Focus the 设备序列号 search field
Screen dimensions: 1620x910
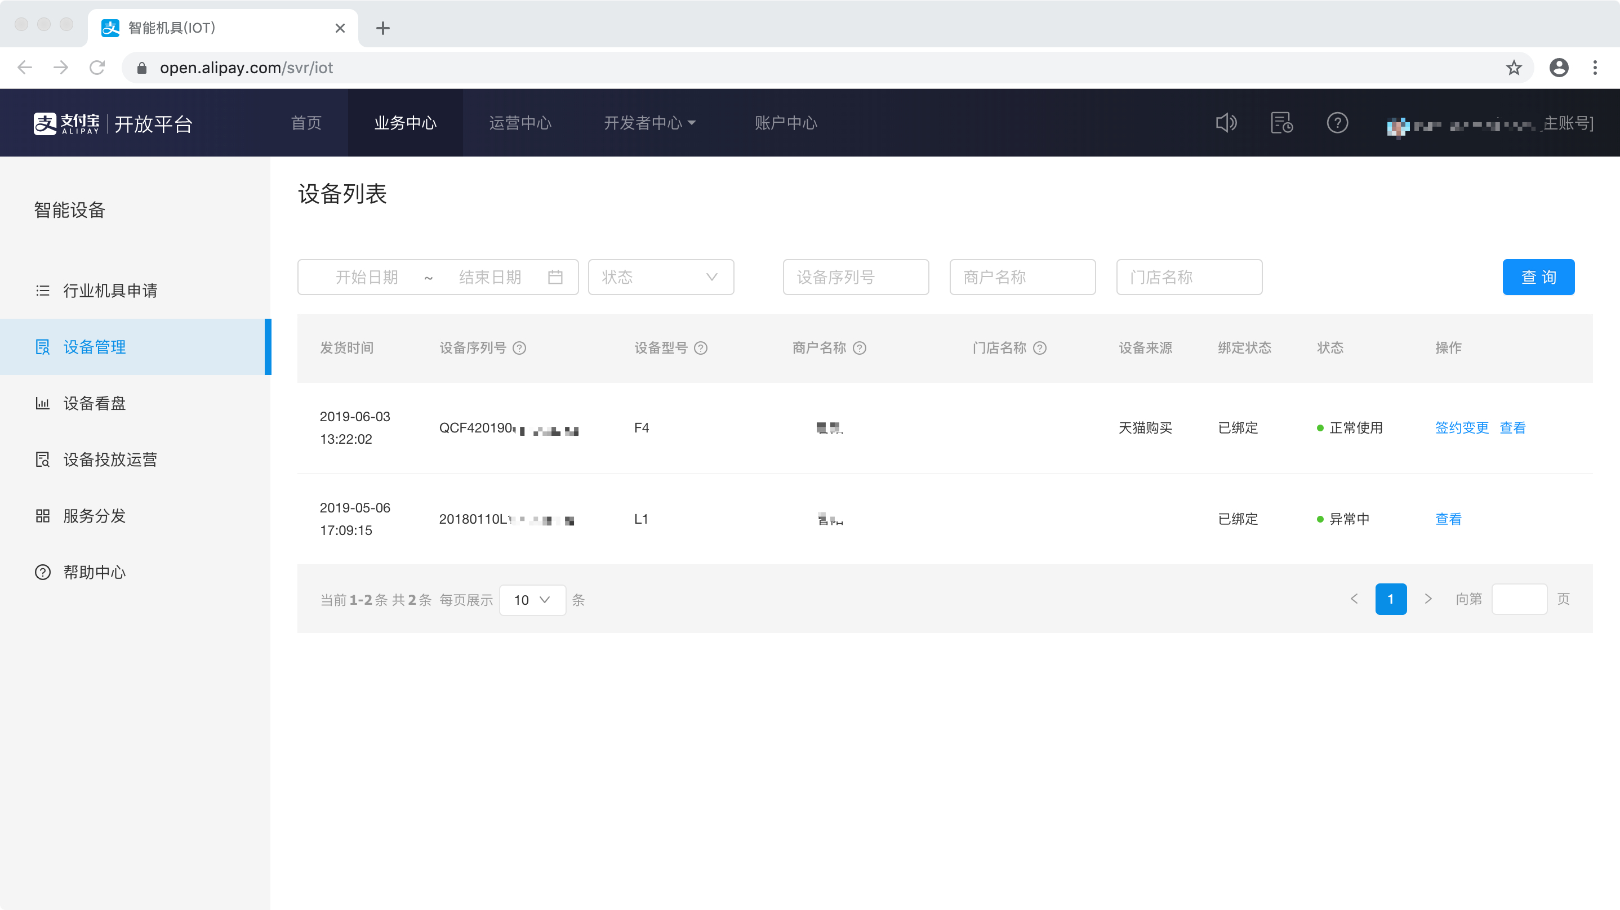[x=855, y=276]
